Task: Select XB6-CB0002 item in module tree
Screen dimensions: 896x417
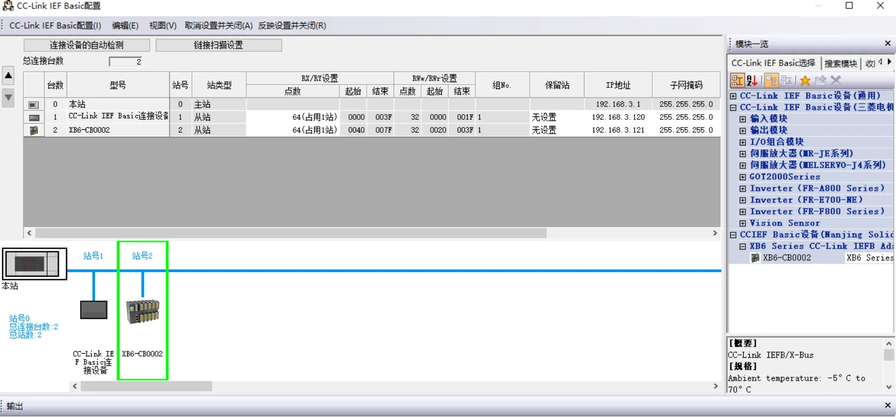Action: tap(787, 258)
